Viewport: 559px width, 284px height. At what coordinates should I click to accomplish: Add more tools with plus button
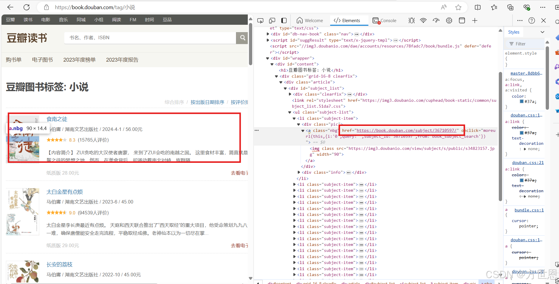tap(475, 21)
